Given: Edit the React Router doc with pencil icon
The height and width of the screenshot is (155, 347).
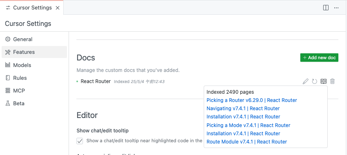Looking at the screenshot, I should pos(306,81).
